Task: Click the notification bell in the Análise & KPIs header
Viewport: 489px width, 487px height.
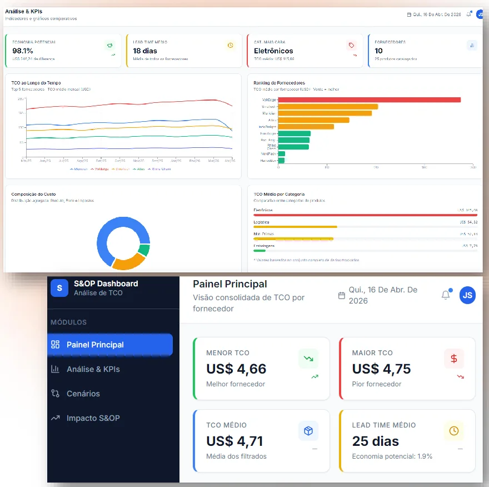Action: click(469, 14)
